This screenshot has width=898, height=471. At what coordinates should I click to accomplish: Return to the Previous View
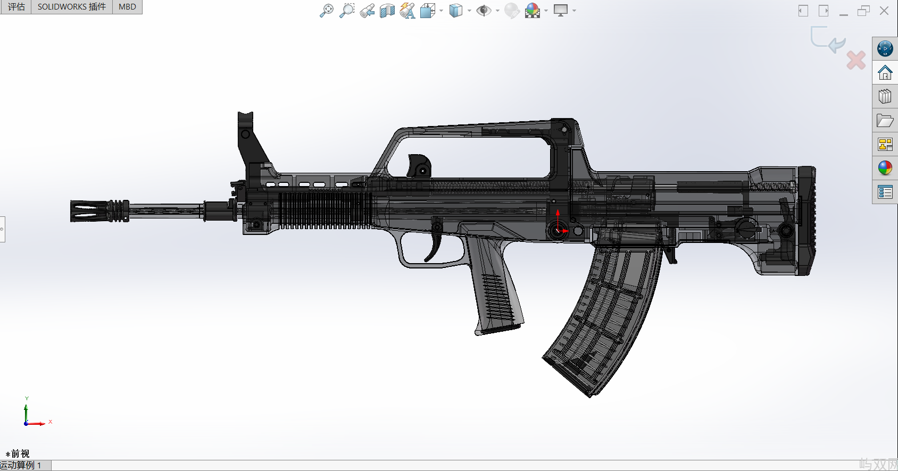point(367,10)
